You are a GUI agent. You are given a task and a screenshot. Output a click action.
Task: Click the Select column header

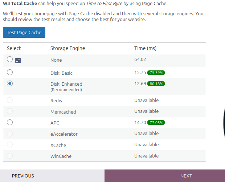[14, 48]
